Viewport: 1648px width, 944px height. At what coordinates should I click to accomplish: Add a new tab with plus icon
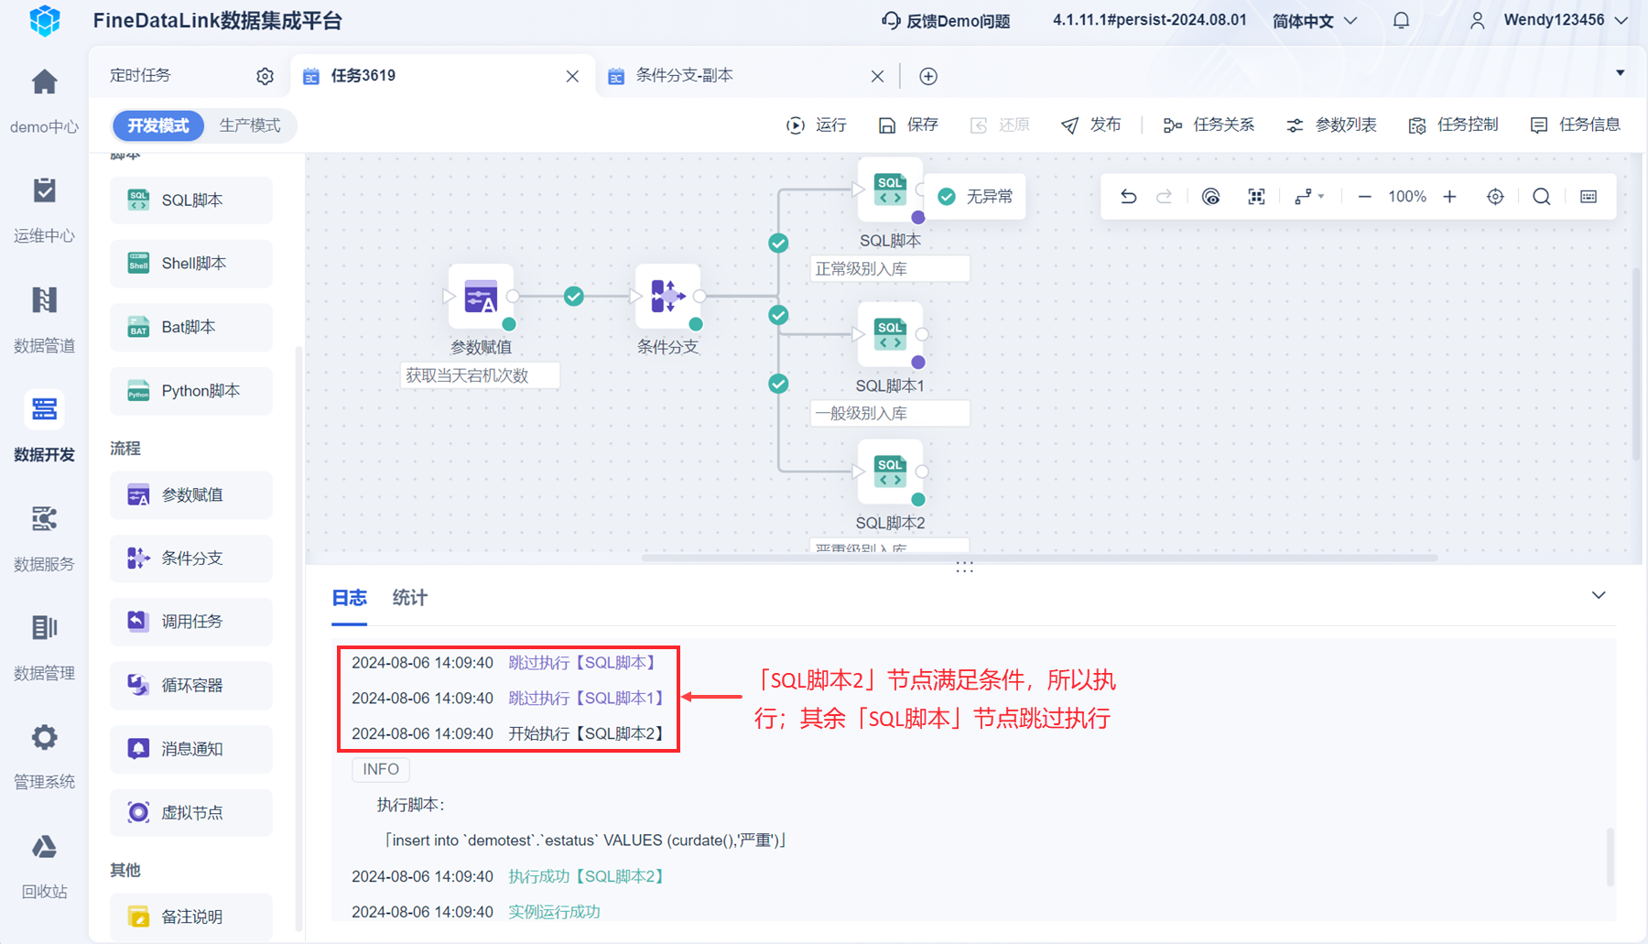[x=928, y=76]
